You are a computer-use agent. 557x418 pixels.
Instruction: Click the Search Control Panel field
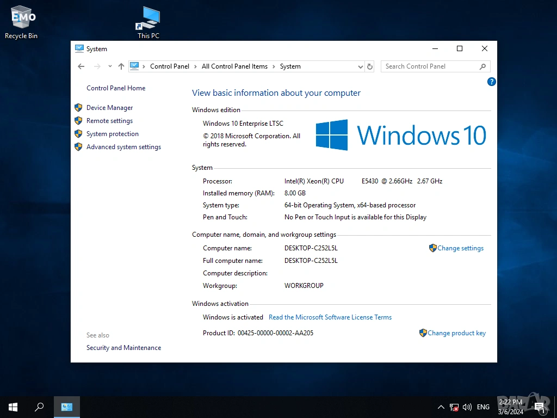click(x=430, y=66)
